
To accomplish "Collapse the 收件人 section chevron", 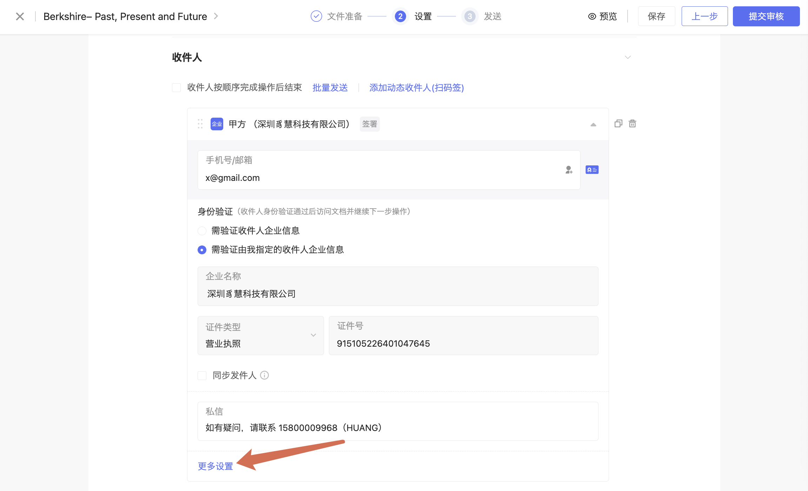I will pyautogui.click(x=628, y=57).
